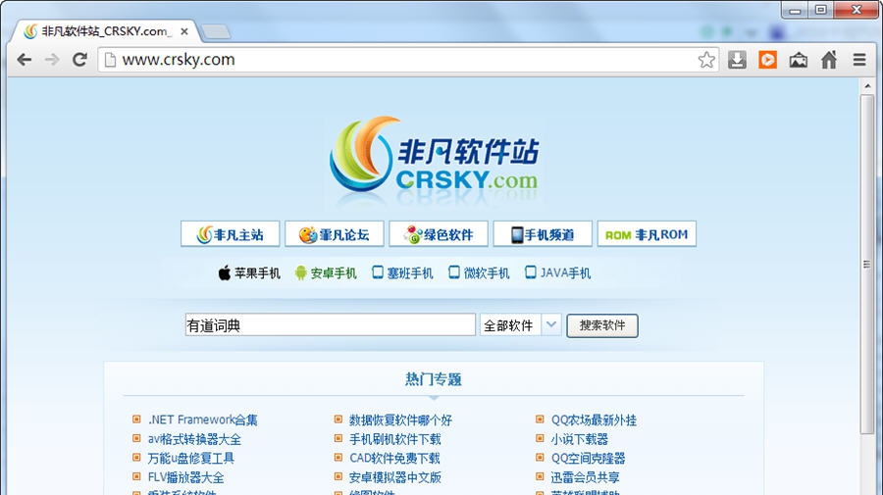This screenshot has width=883, height=495.
Task: Click the orange bullet before 数据恢复软件哪个好
Action: (338, 420)
